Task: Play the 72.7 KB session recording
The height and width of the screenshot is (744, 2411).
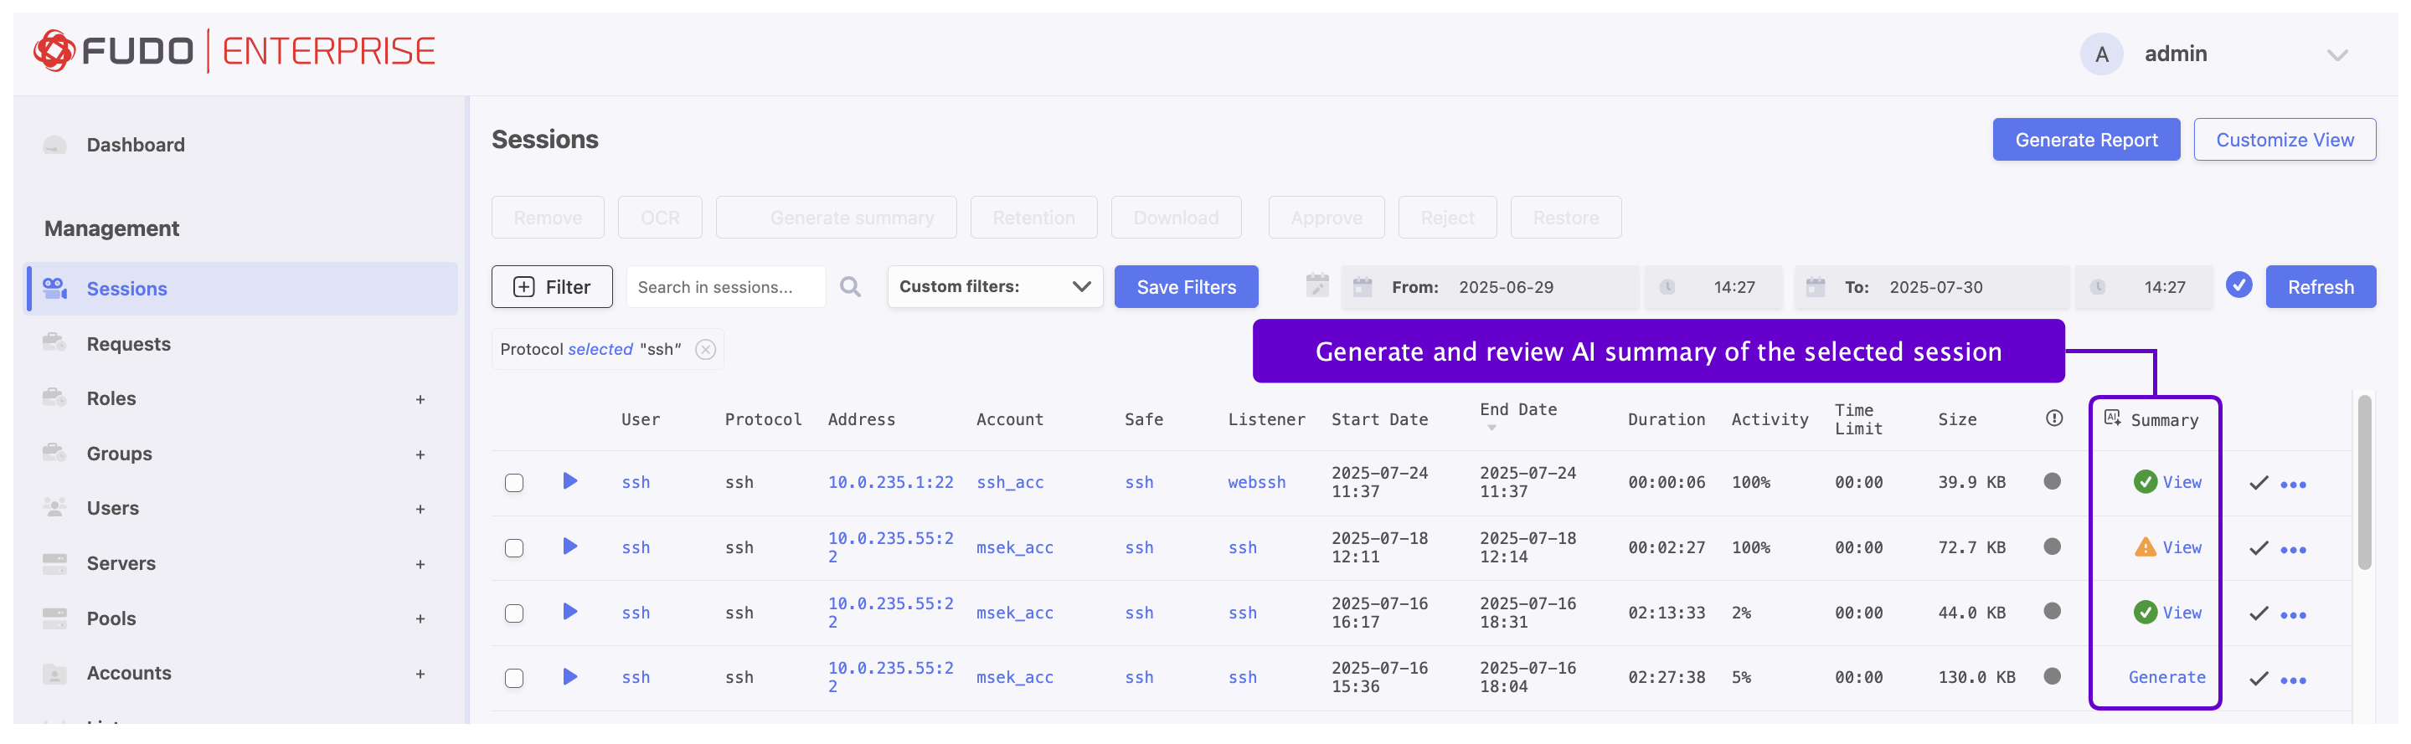Action: click(569, 546)
